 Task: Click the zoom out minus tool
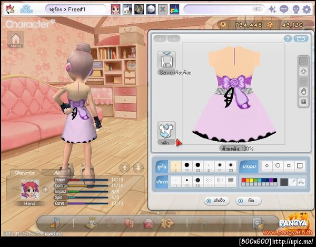click(303, 82)
